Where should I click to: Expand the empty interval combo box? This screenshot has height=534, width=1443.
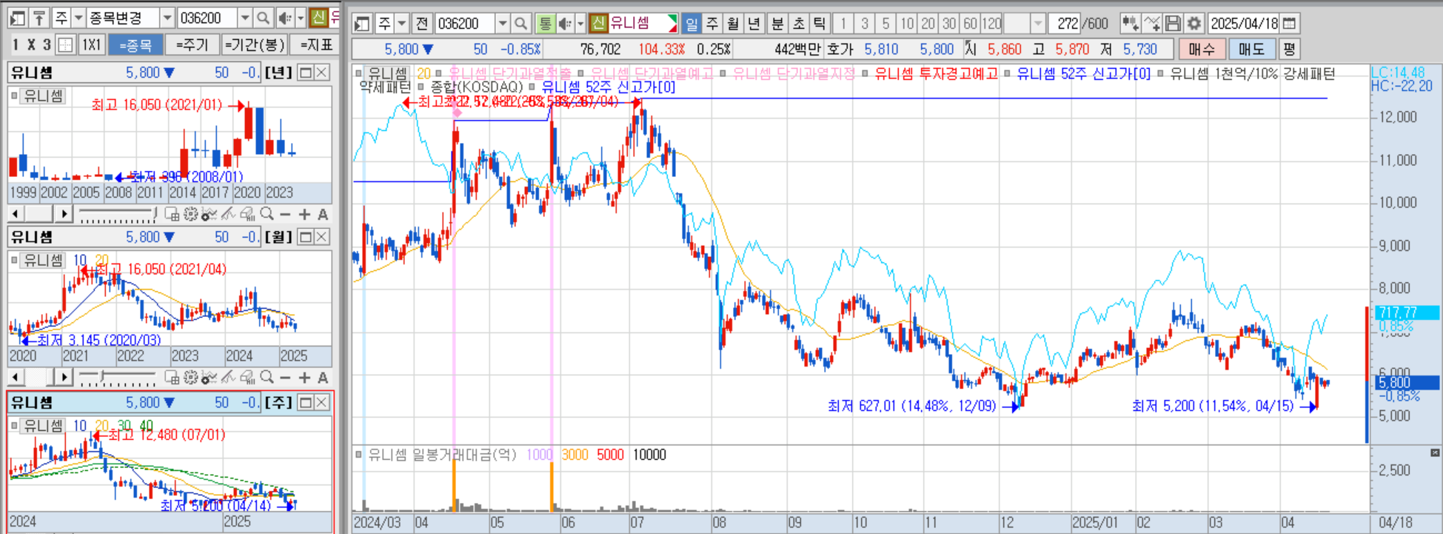pyautogui.click(x=1037, y=24)
